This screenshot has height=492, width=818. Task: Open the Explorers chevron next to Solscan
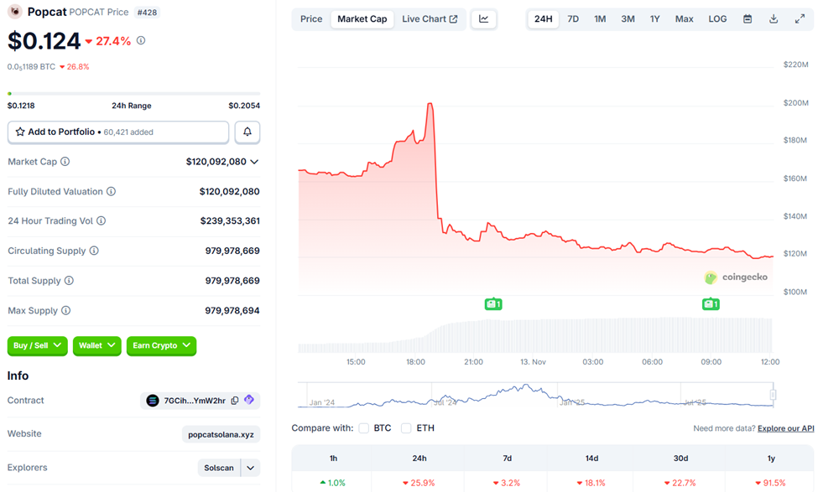(x=249, y=468)
